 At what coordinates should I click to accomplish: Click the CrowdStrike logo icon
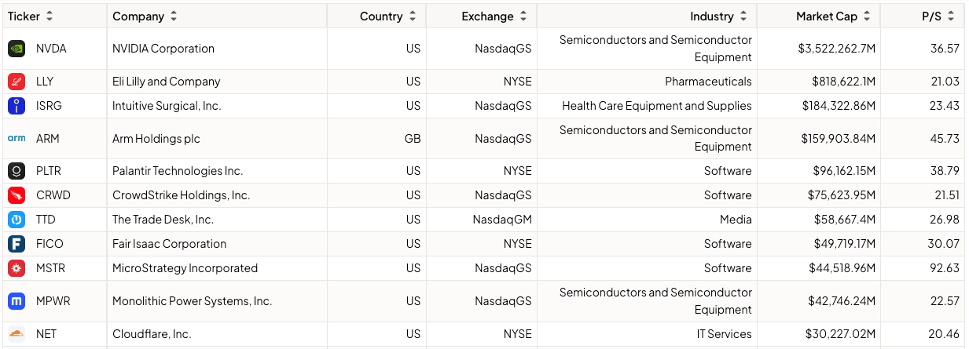(x=17, y=195)
